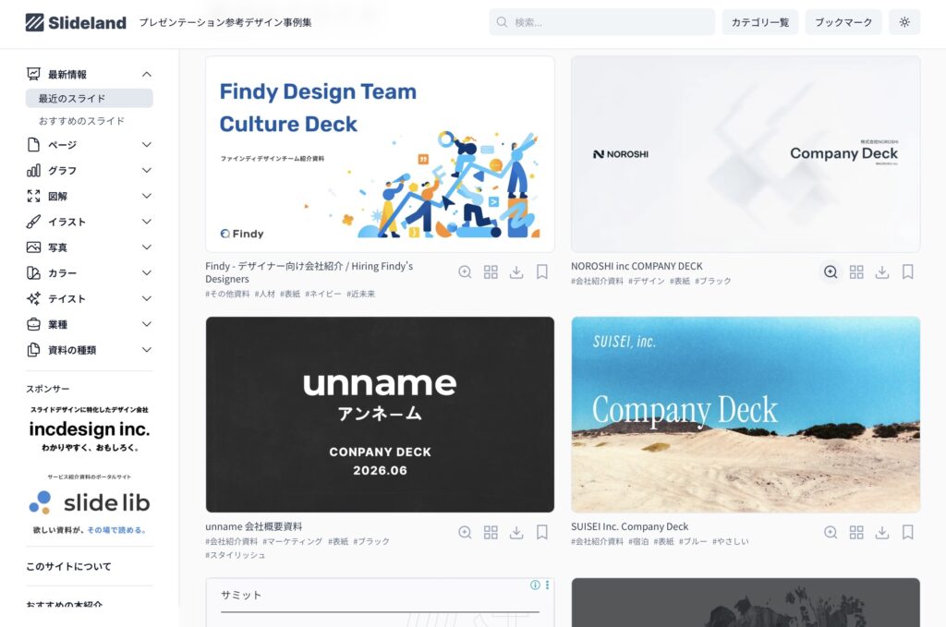946x627 pixels.
Task: Download the unname slide
Action: [516, 532]
